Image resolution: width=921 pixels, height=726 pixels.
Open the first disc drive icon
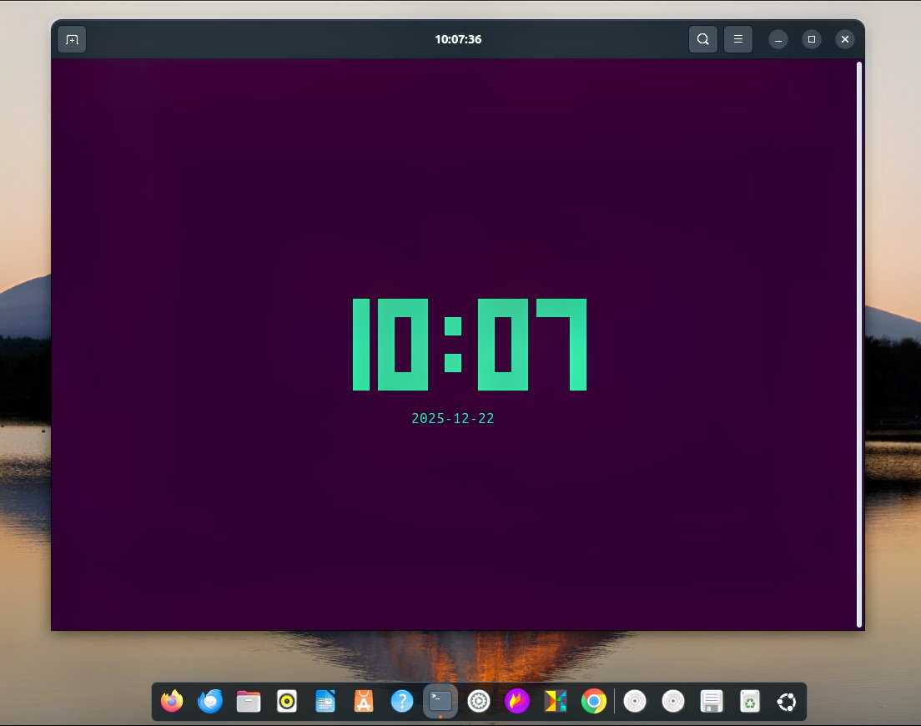tap(634, 701)
